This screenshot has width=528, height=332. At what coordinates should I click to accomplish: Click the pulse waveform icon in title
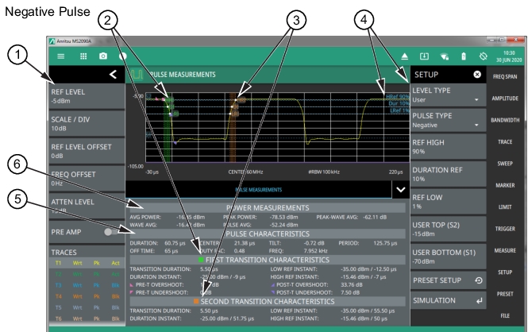137,75
